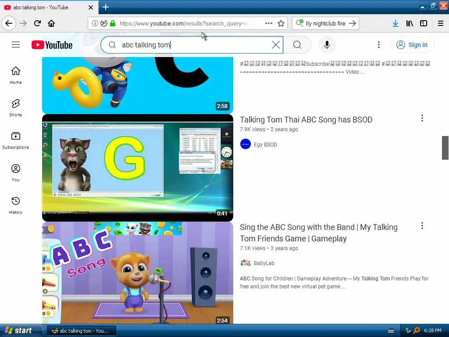Image resolution: width=449 pixels, height=337 pixels.
Task: Open the browser library icon
Action: [x=410, y=23]
